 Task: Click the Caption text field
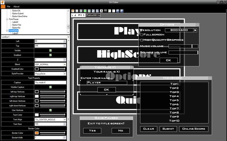(50, 83)
